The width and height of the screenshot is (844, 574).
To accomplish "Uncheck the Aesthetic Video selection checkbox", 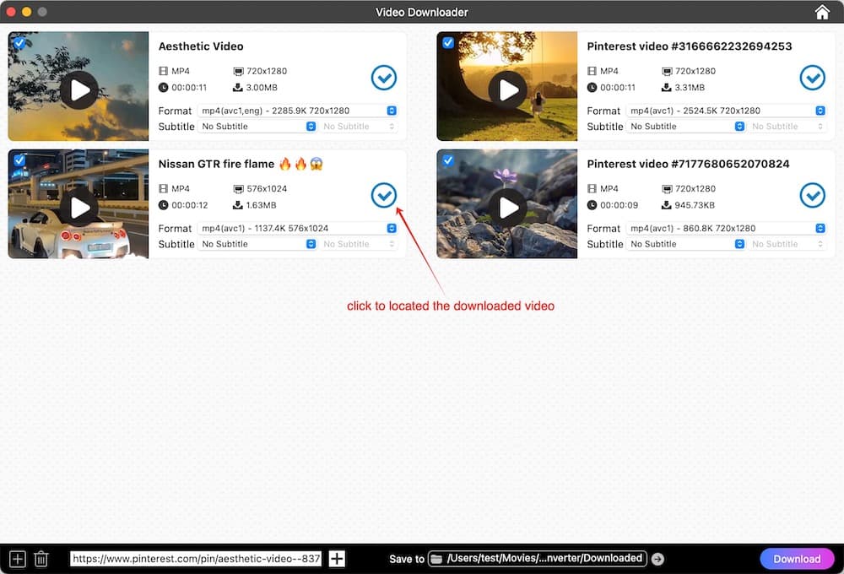I will coord(19,42).
